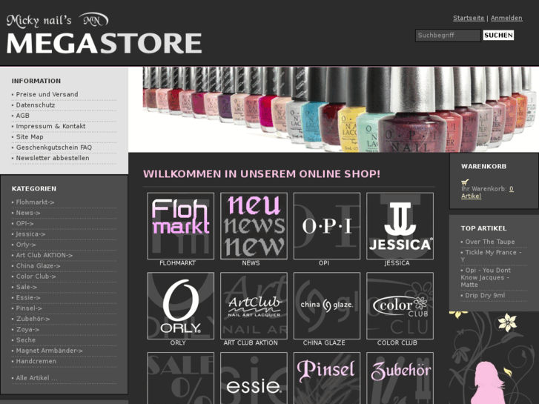Open Impressum & Kontakt link
539x404 pixels.
tap(50, 126)
